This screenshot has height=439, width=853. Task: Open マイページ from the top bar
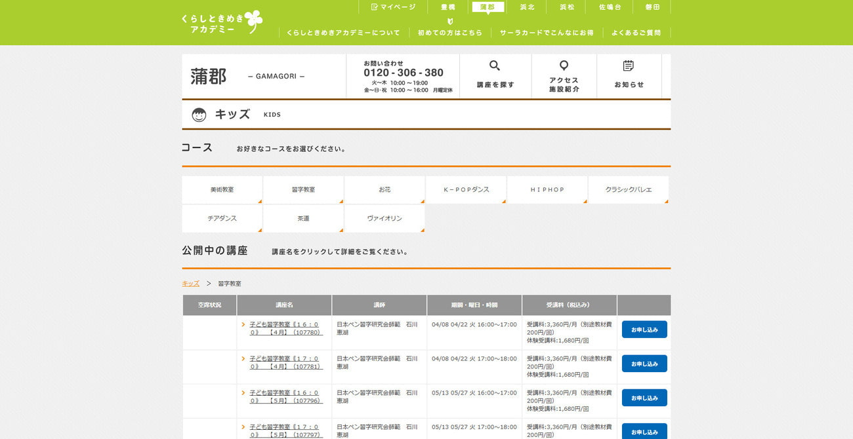(393, 7)
